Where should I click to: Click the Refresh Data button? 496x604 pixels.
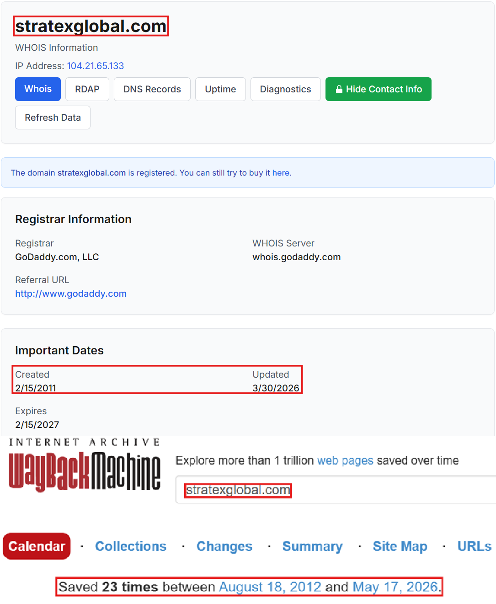click(x=53, y=118)
